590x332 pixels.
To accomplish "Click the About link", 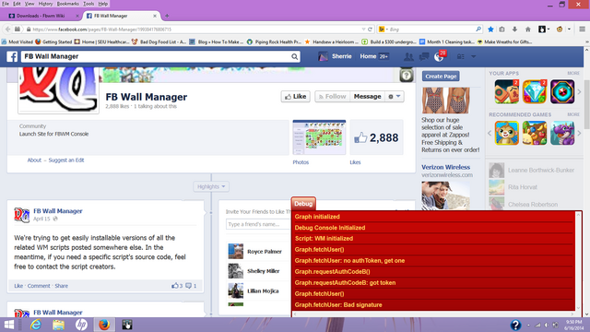I will (x=34, y=160).
